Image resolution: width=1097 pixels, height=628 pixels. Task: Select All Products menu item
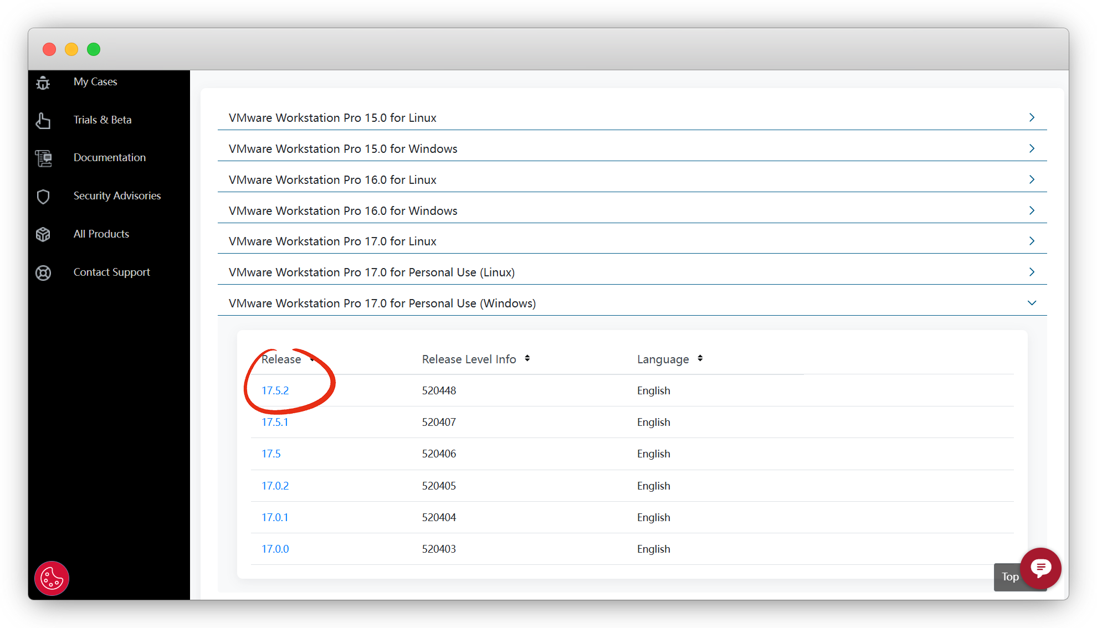[x=101, y=234]
